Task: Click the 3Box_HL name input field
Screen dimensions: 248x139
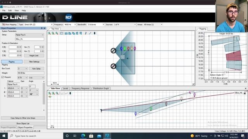Action: click(x=29, y=39)
